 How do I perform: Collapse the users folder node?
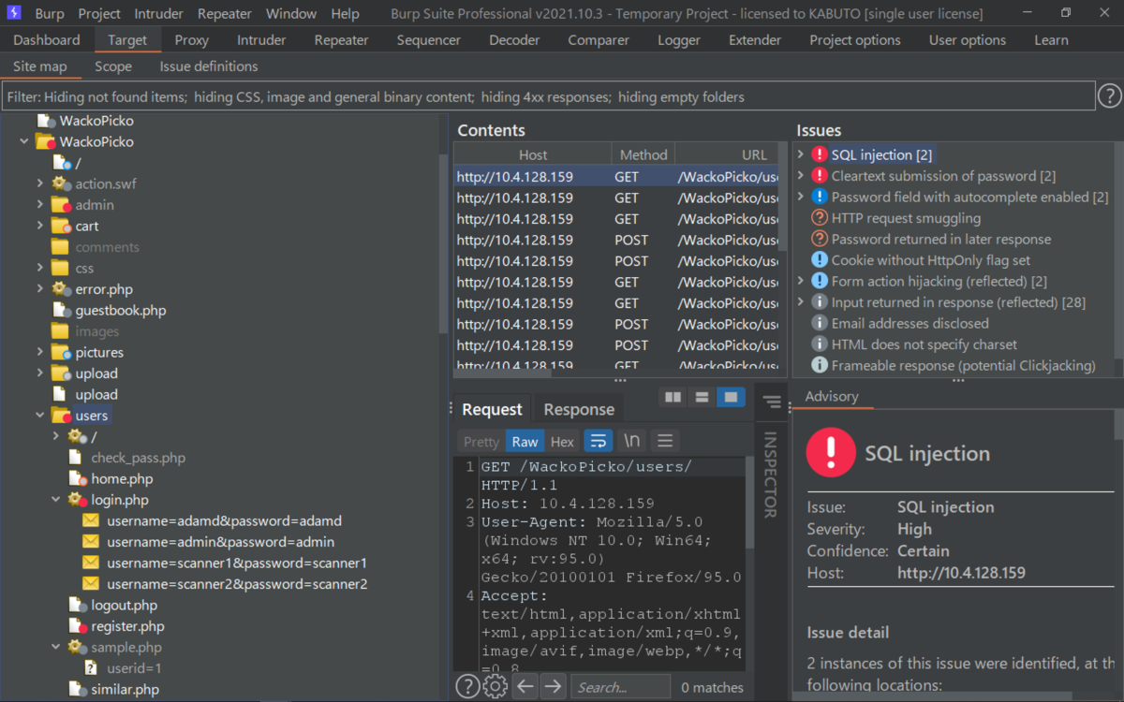tap(40, 416)
